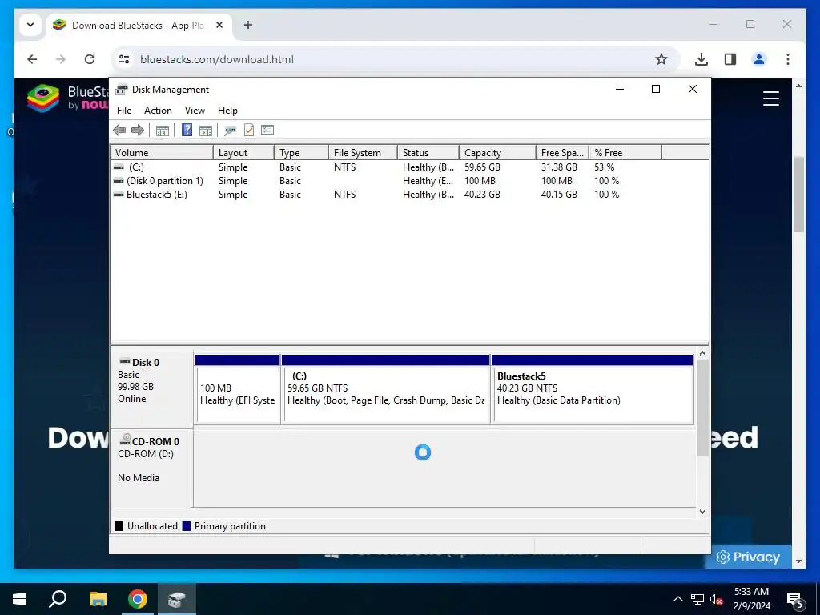Image resolution: width=820 pixels, height=615 pixels.
Task: Bookmark this page with the star icon
Action: coord(661,59)
